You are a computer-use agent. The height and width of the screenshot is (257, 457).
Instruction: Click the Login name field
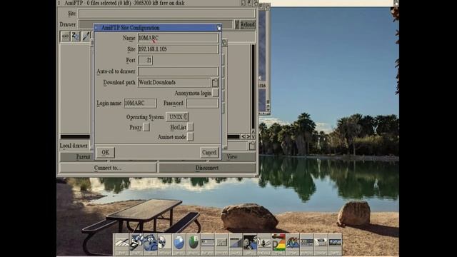coord(140,103)
